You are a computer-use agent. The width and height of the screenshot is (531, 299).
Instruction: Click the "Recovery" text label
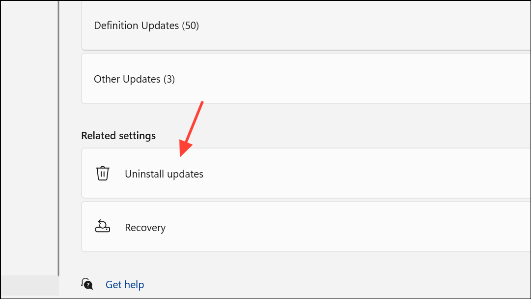click(x=145, y=228)
